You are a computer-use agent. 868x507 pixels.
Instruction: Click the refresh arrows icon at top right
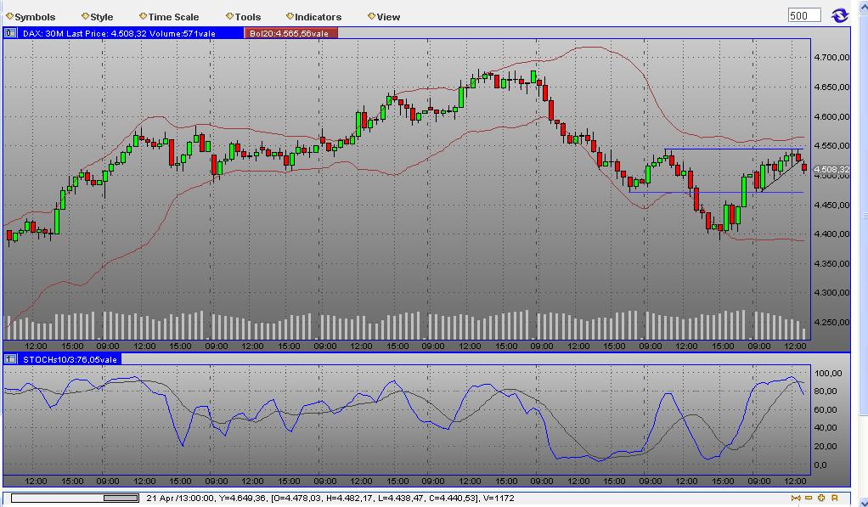coord(840,14)
